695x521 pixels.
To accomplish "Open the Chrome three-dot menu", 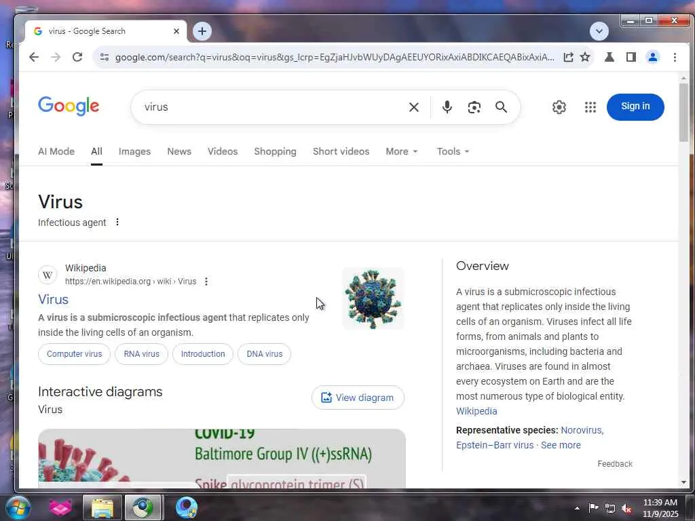I will [675, 57].
